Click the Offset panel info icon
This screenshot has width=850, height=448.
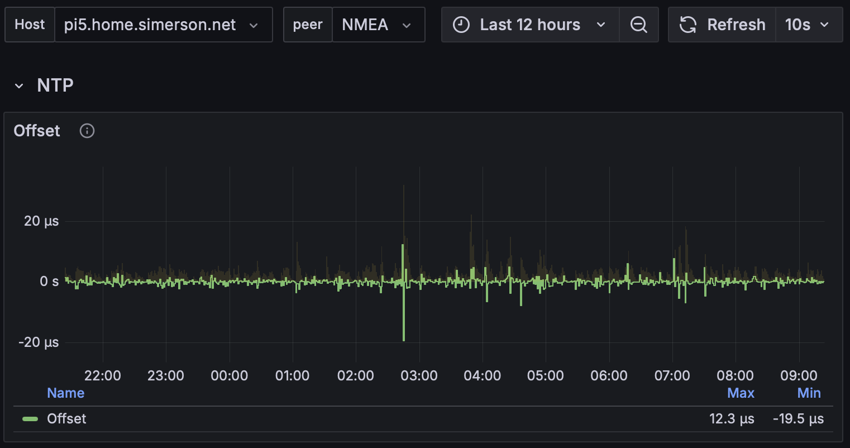point(87,131)
